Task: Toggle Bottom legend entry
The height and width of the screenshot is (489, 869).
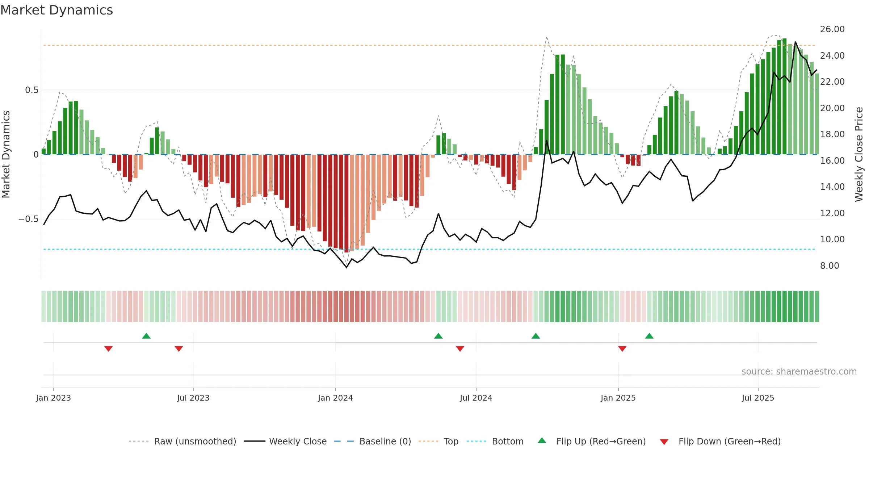Action: click(495, 441)
